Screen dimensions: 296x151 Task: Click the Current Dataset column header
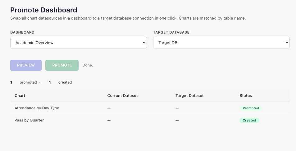tap(122, 96)
